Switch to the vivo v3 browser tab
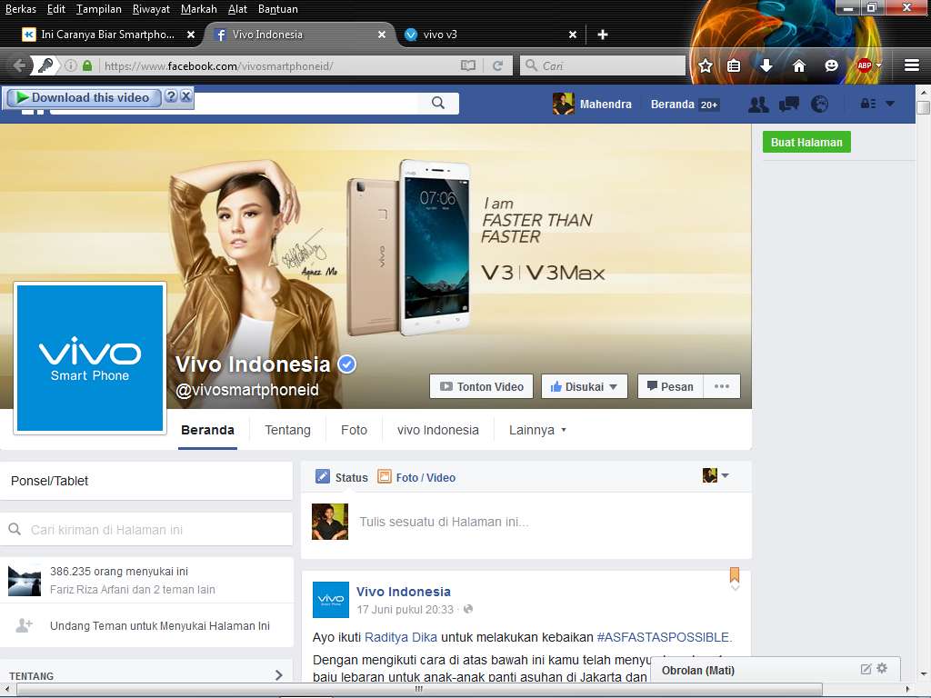931x698 pixels. pyautogui.click(x=490, y=35)
